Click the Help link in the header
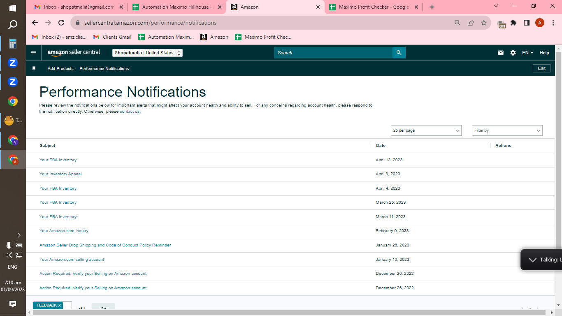Image resolution: width=562 pixels, height=316 pixels. 544,53
